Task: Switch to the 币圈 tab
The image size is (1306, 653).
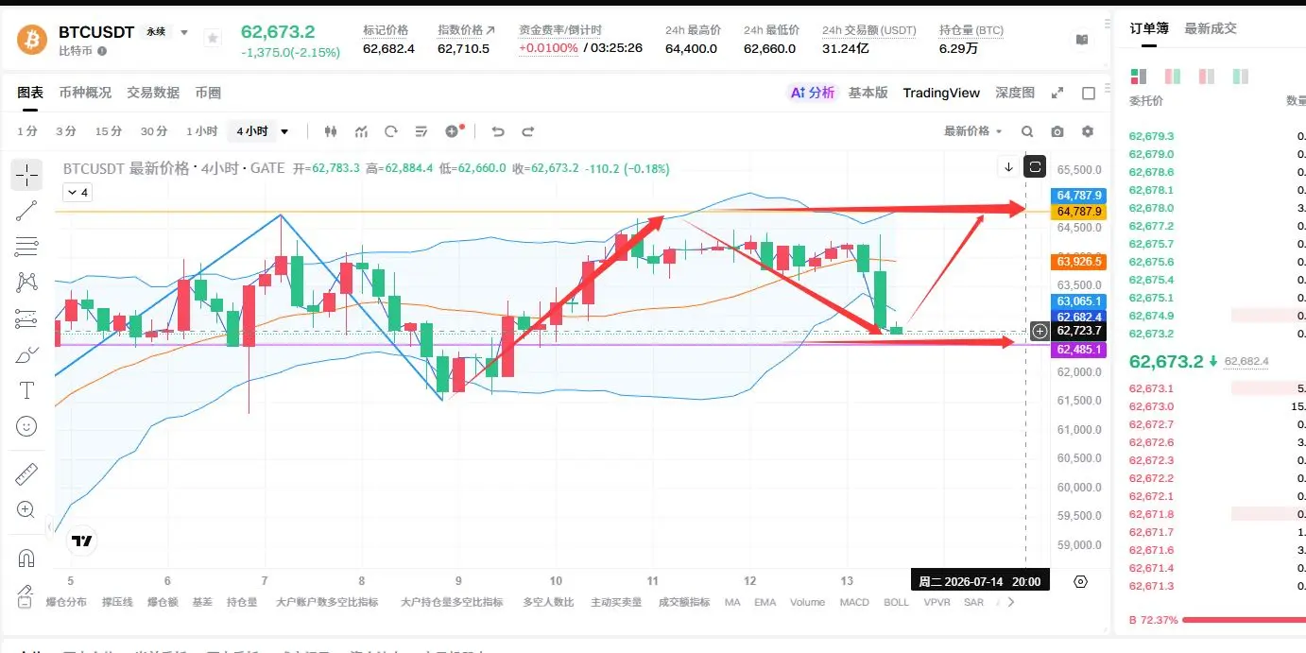Action: 208,93
